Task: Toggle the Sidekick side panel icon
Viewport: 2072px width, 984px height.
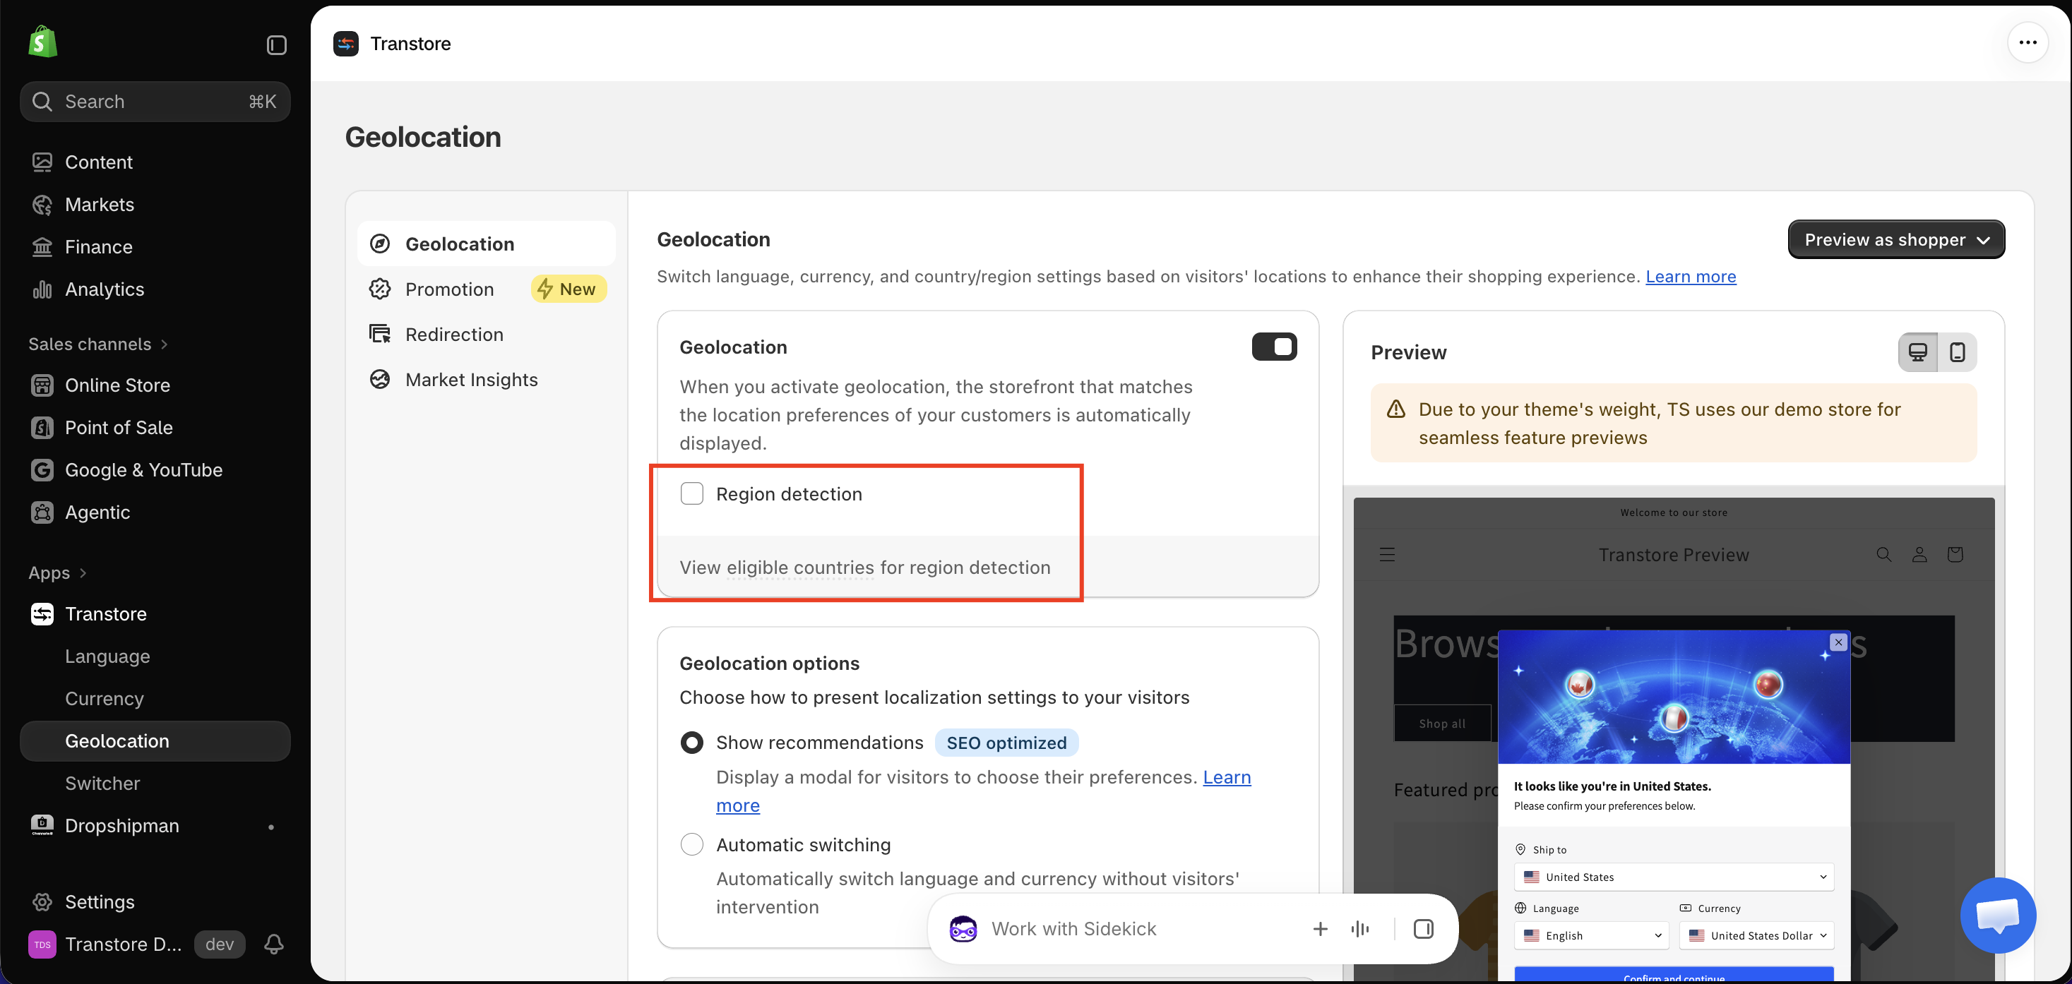Action: pos(1423,930)
